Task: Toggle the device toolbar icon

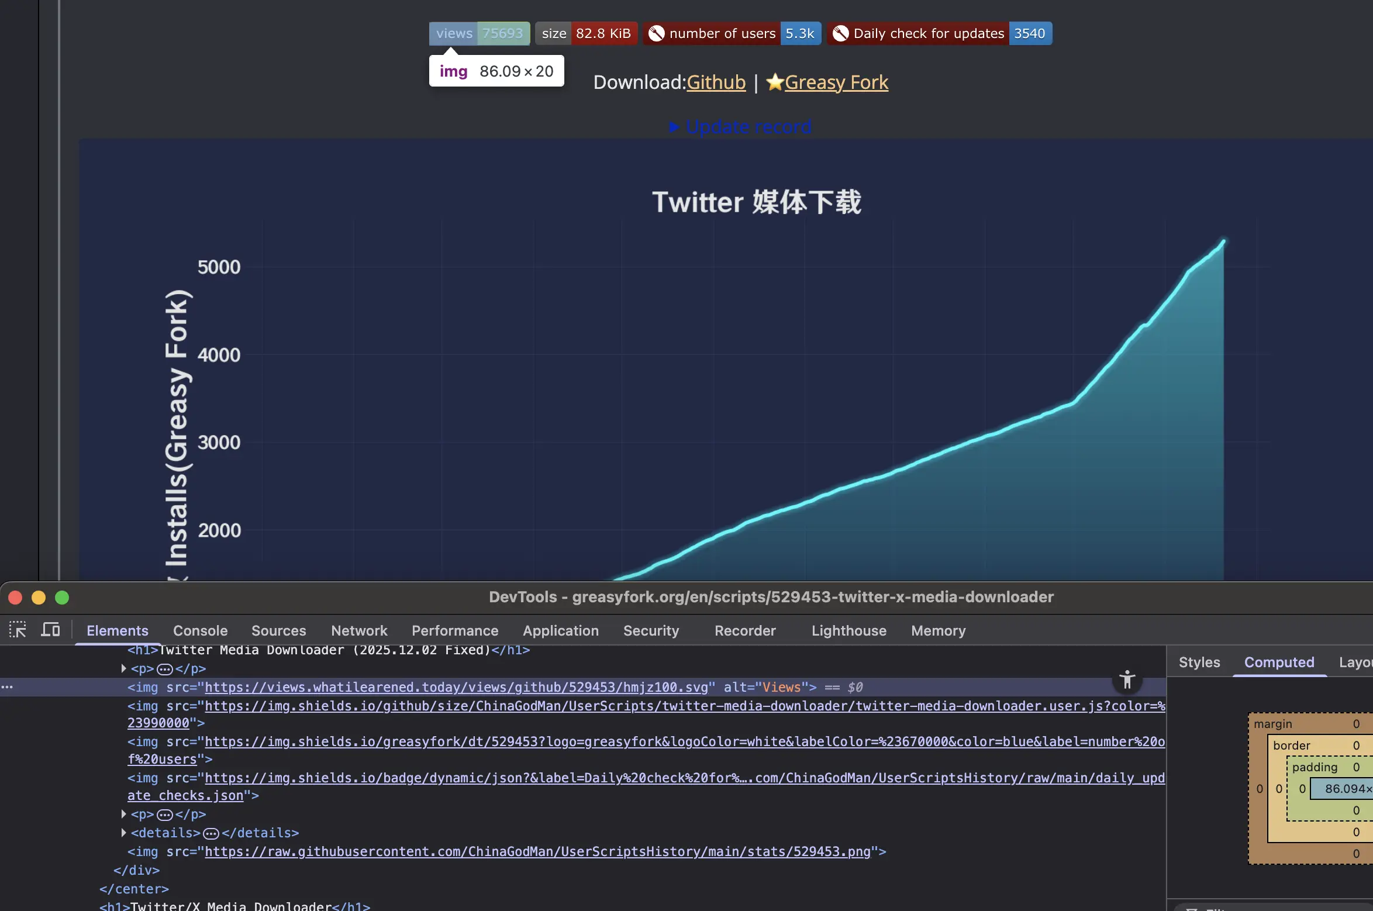Action: (50, 630)
